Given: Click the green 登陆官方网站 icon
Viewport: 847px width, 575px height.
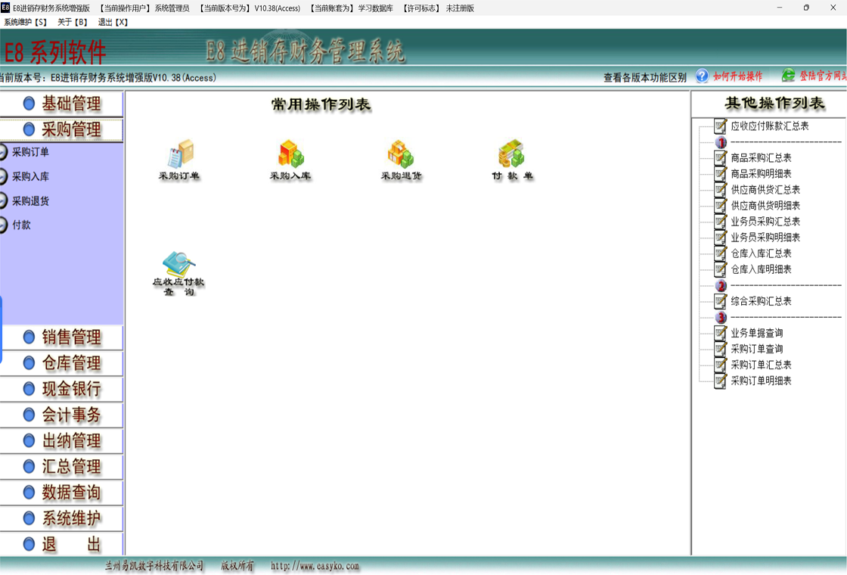Looking at the screenshot, I should (788, 76).
